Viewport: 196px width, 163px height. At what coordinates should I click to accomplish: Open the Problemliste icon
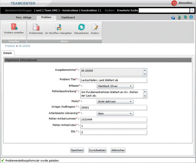[x=36, y=27]
